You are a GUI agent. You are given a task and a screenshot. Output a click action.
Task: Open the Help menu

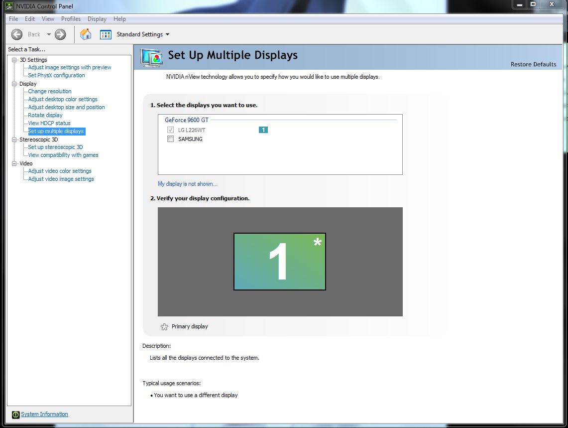point(119,19)
